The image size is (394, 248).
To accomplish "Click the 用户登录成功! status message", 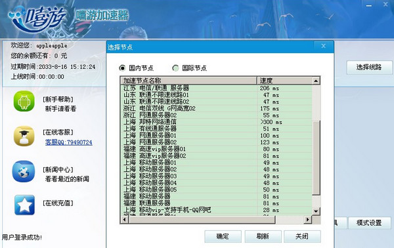I will pos(22,238).
